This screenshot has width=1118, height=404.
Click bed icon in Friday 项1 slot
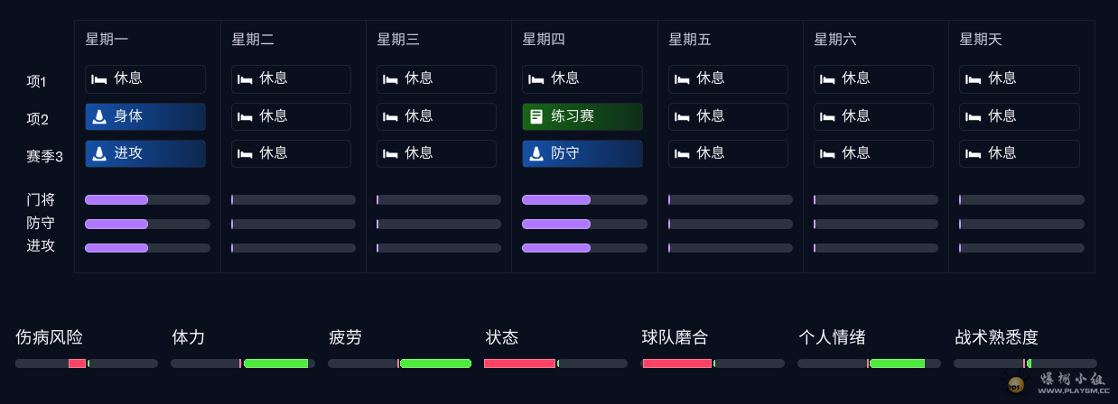click(682, 79)
